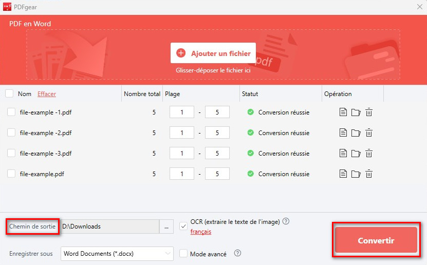This screenshot has width=427, height=265.
Task: Delete file-example -1.pdf from the list
Action: 369,112
